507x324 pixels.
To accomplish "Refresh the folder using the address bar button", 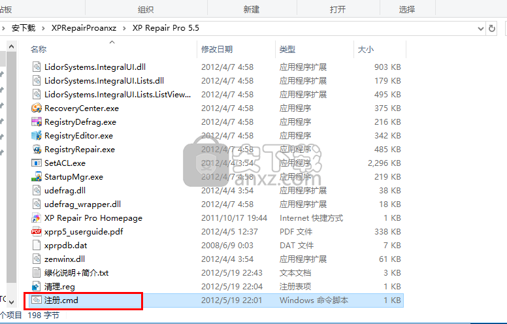I will [x=492, y=29].
